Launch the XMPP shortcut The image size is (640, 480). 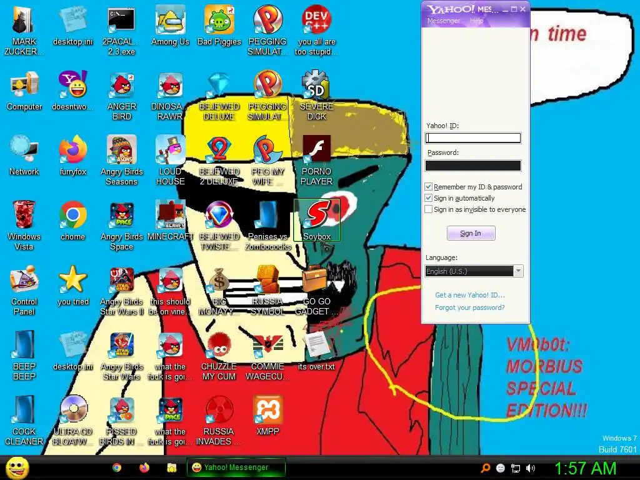267,415
